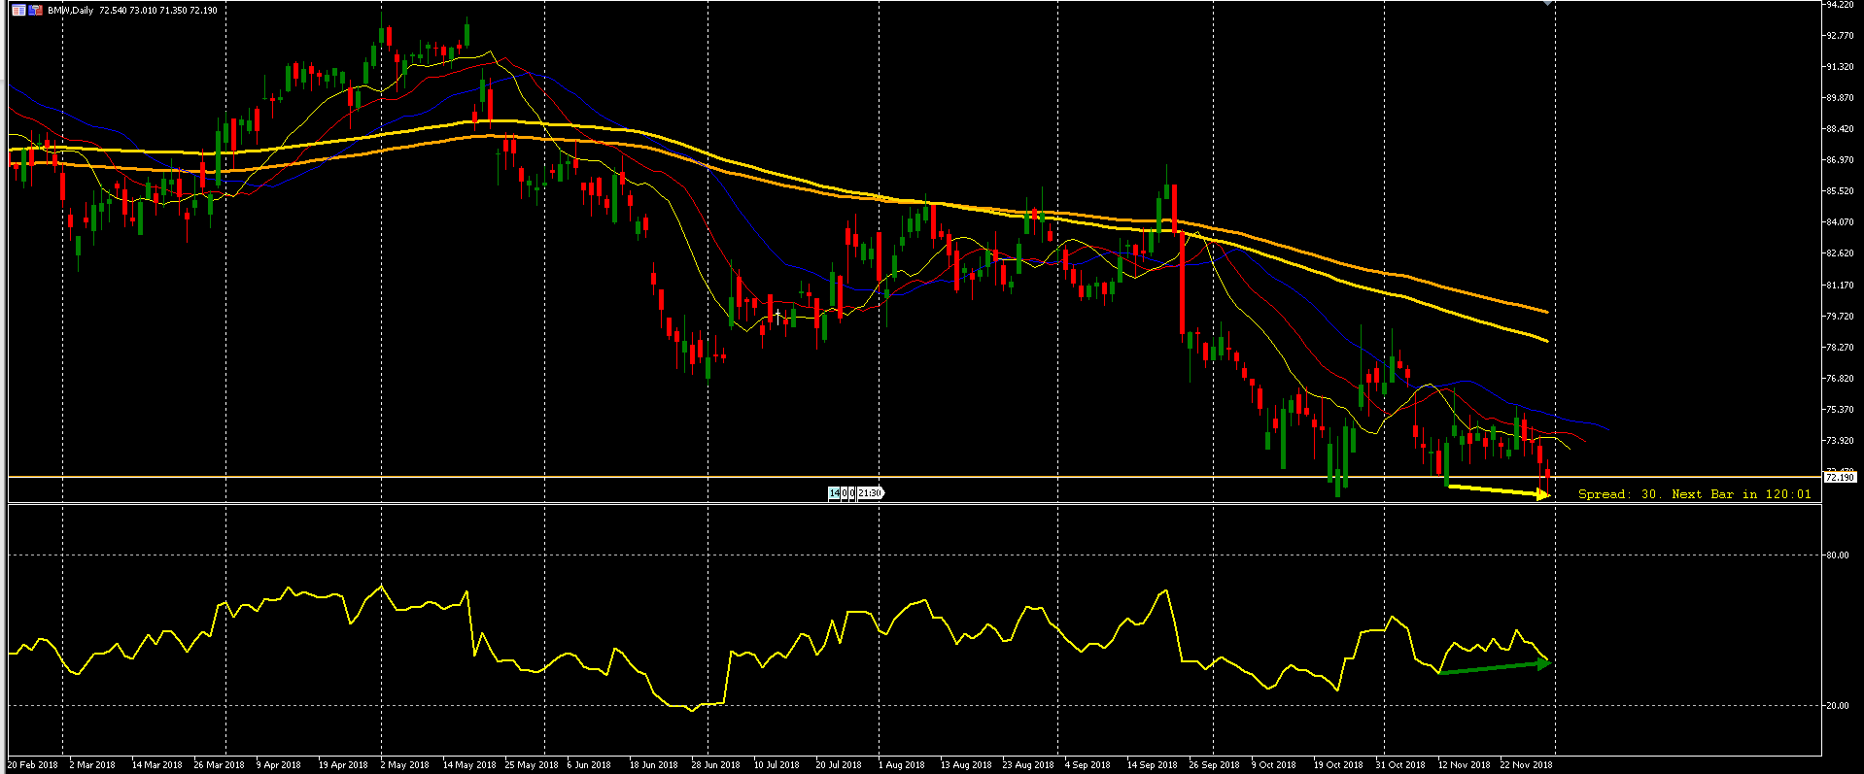1864x774 pixels.
Task: Click the chart shift triangle on top edge
Action: 1547,4
